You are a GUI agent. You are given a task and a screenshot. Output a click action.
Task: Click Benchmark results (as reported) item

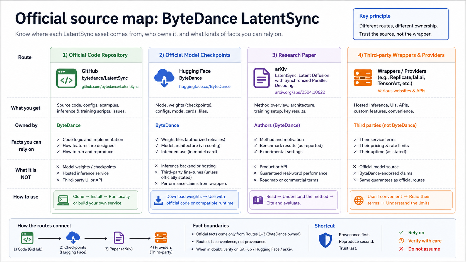(291, 146)
